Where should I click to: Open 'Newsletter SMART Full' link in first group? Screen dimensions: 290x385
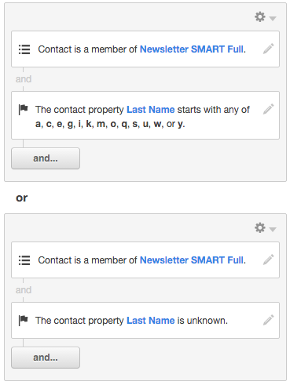pos(192,49)
